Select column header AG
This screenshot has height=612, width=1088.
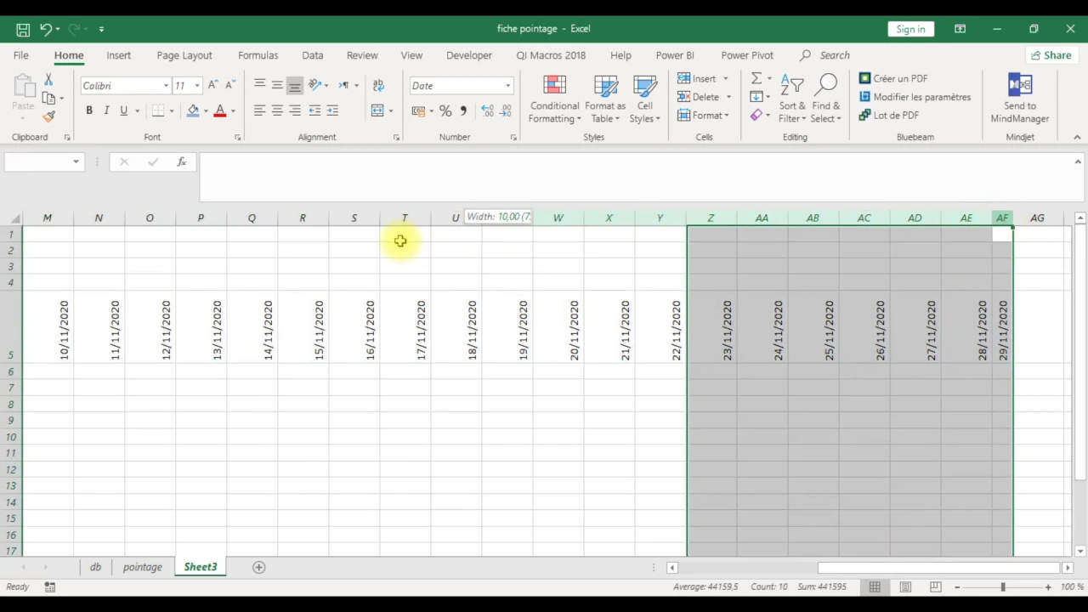[x=1037, y=218]
